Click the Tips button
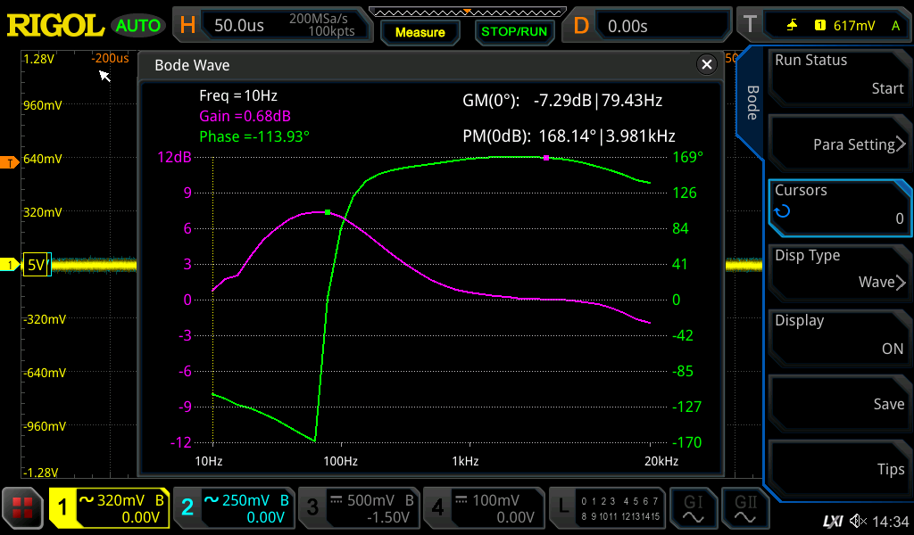The width and height of the screenshot is (914, 535). click(839, 469)
